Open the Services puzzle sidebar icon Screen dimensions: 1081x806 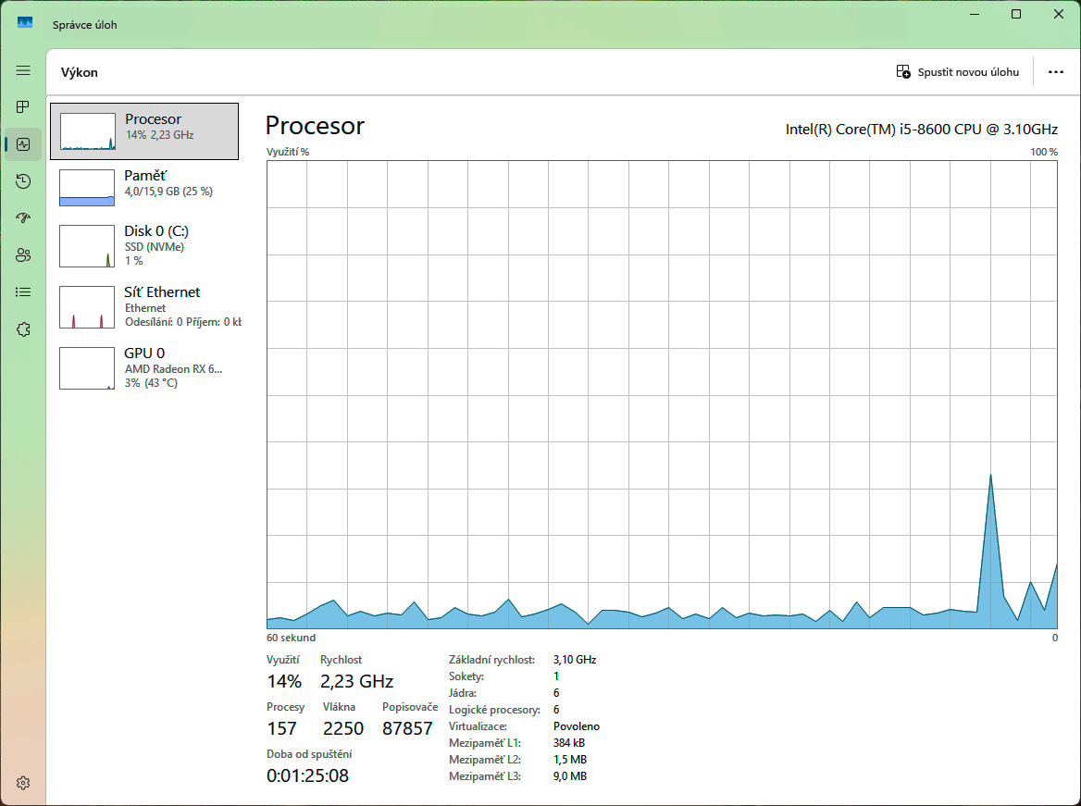tap(23, 329)
